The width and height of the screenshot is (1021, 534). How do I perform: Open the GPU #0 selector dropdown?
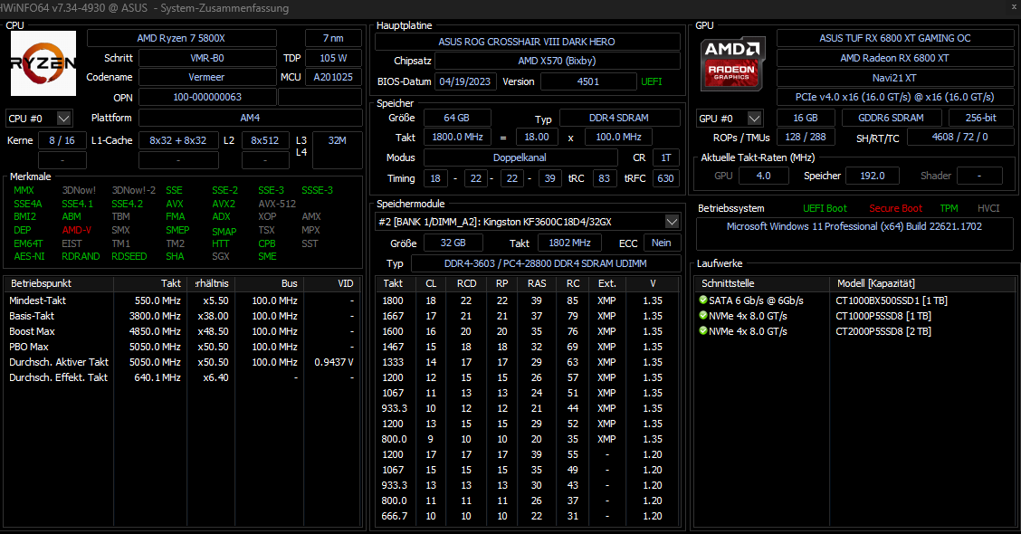click(x=754, y=119)
